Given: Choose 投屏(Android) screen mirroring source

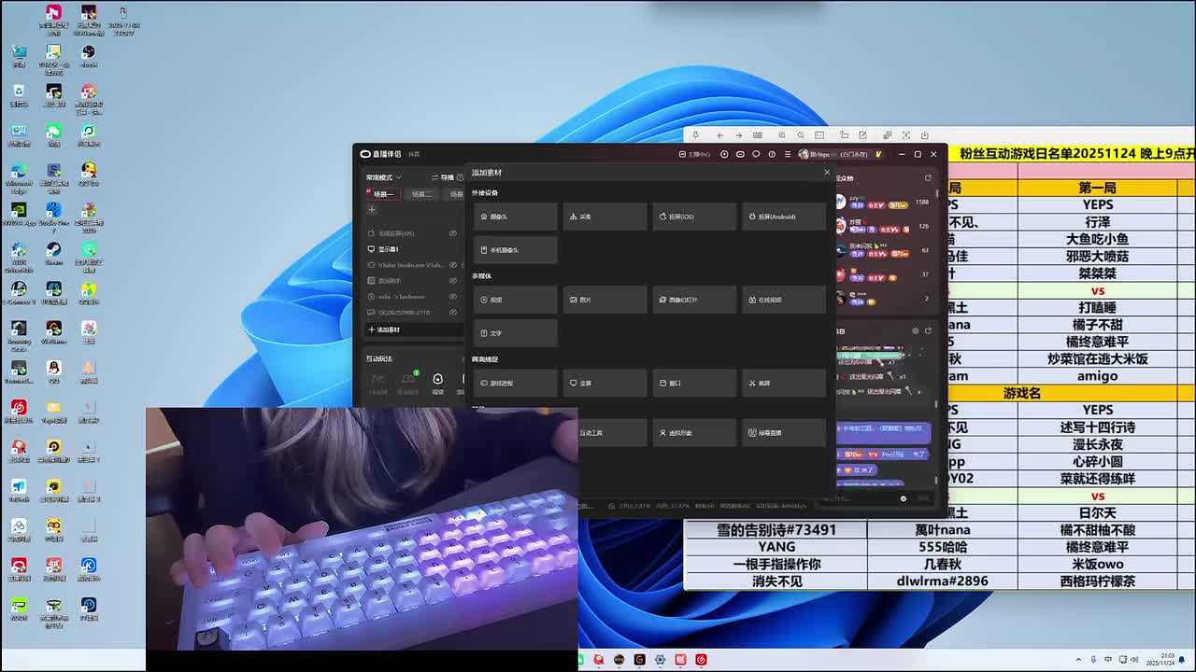Looking at the screenshot, I should [x=784, y=217].
